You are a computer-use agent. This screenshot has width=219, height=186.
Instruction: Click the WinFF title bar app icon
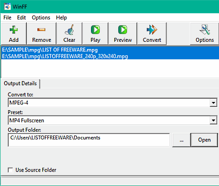pos(7,7)
